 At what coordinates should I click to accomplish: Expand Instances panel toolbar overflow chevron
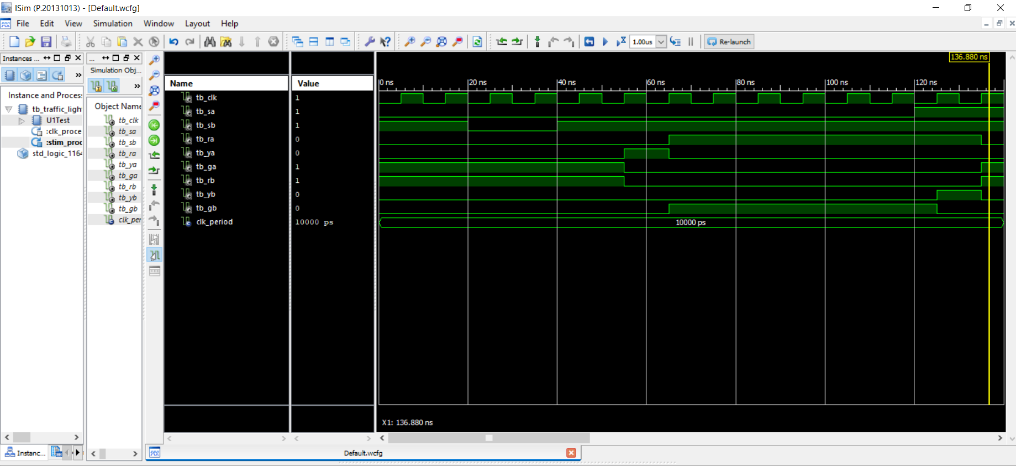78,75
